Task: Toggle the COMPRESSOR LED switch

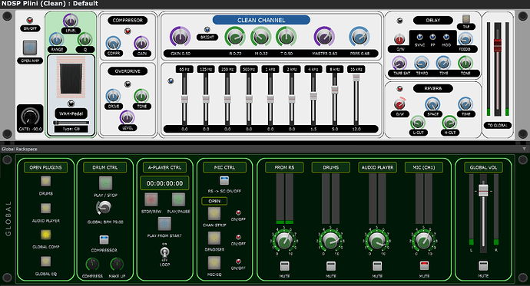Action: tap(128, 31)
